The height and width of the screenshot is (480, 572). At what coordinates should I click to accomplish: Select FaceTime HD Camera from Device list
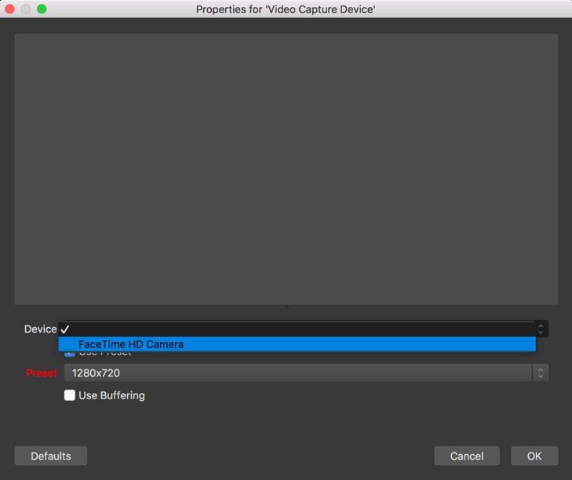coord(297,344)
